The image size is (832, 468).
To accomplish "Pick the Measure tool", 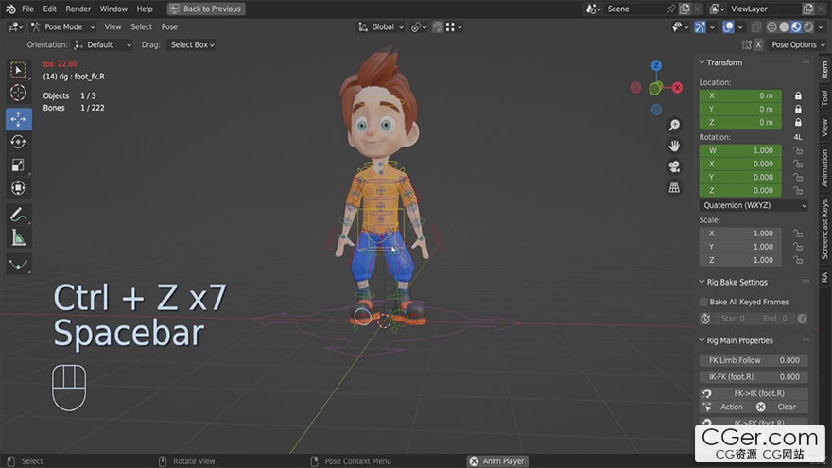I will click(x=19, y=238).
